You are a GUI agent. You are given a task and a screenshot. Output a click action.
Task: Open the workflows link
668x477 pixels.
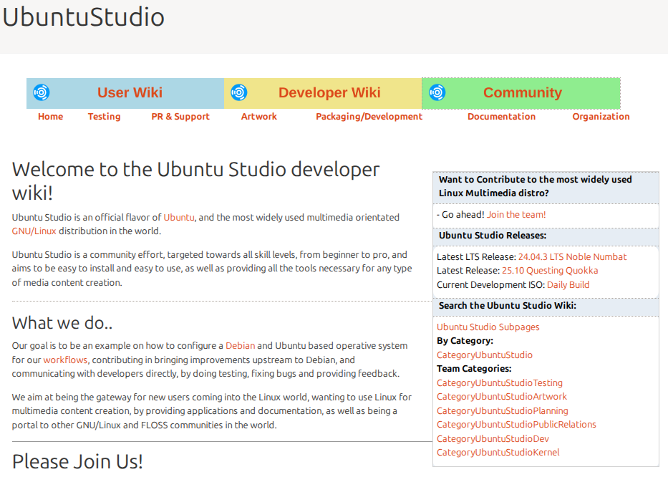click(65, 360)
